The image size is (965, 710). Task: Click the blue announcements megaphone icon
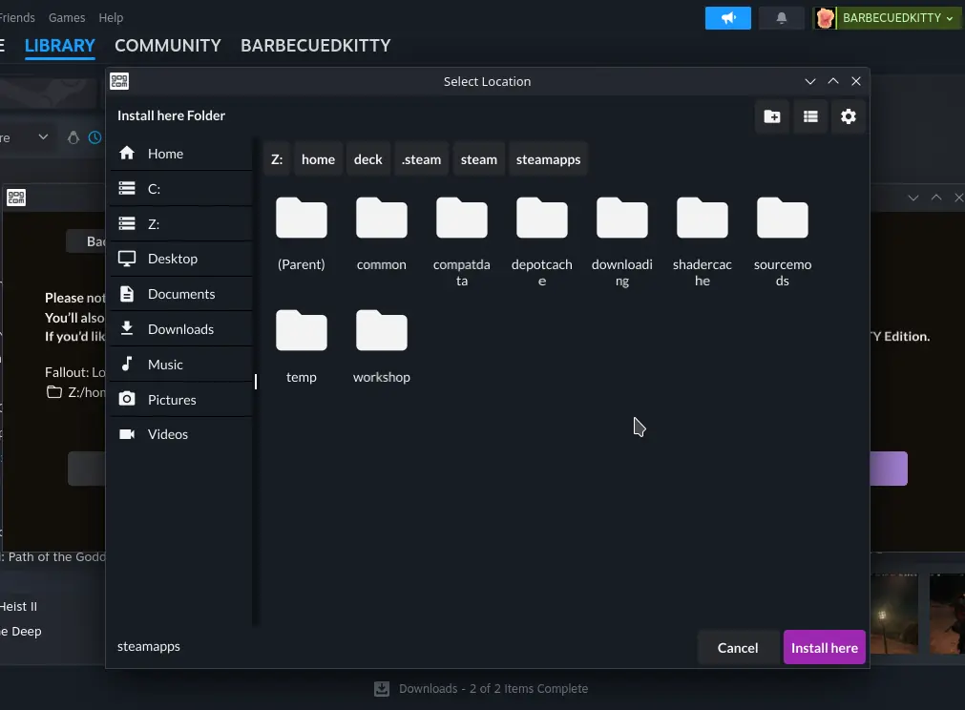click(728, 18)
